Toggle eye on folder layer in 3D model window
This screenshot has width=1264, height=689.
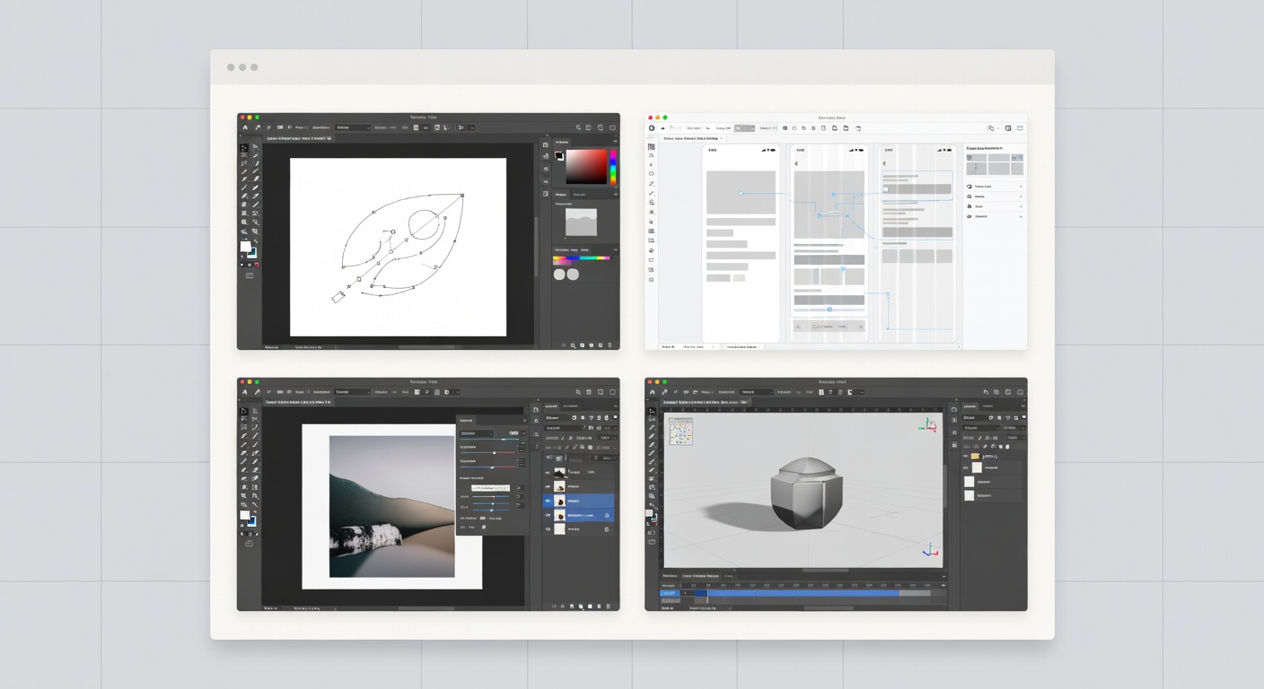point(965,457)
